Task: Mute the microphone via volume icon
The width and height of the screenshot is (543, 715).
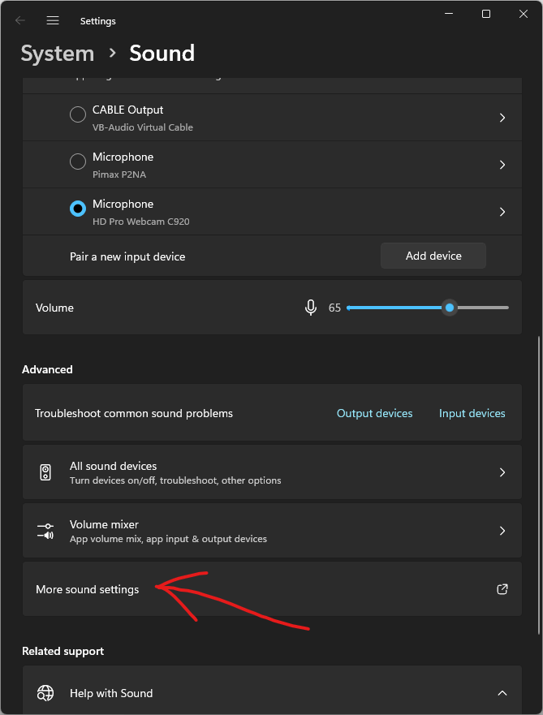Action: point(310,308)
